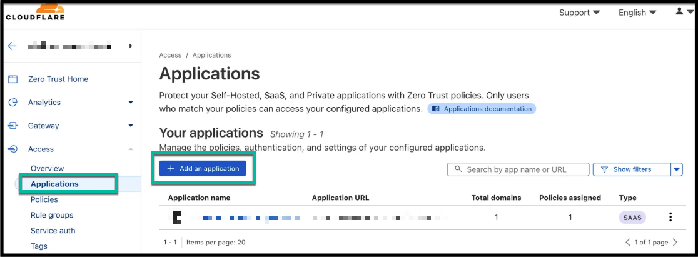The image size is (698, 257).
Task: Click the book icon in Applications documentation
Action: click(435, 109)
